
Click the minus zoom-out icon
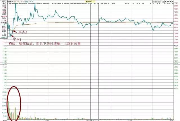[x=168, y=2]
